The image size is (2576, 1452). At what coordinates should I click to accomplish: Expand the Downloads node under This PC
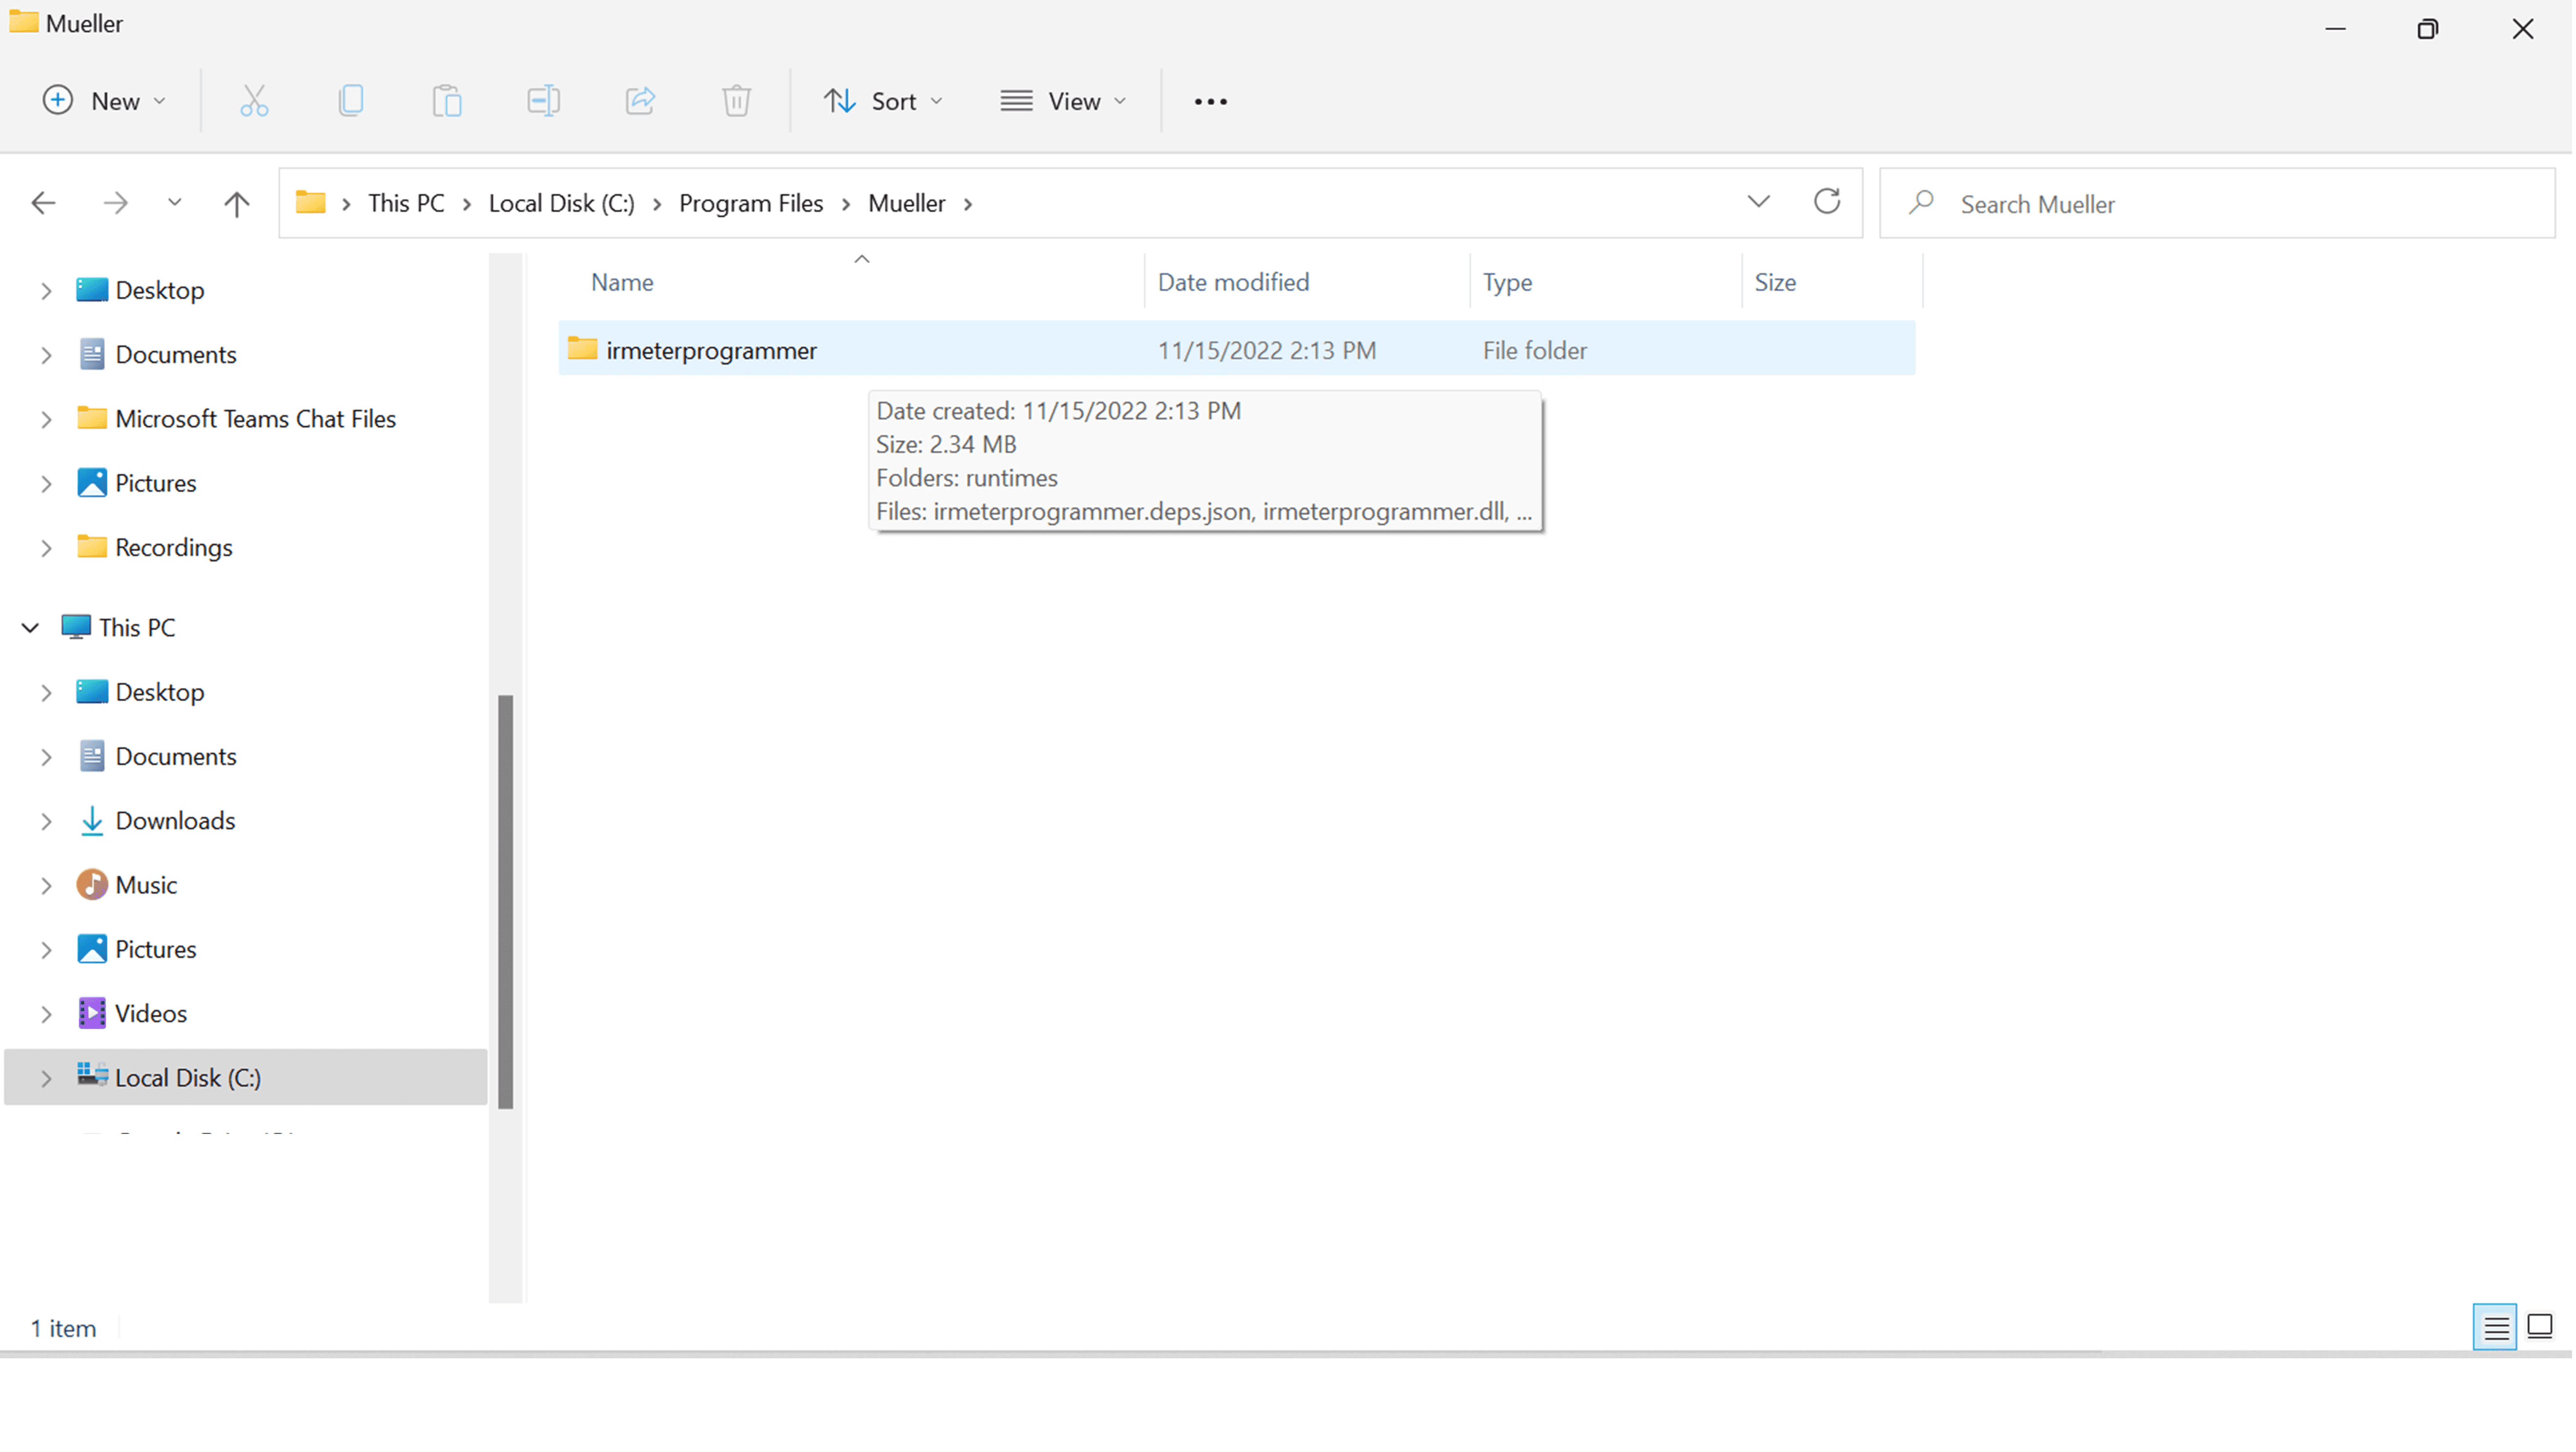point(46,822)
